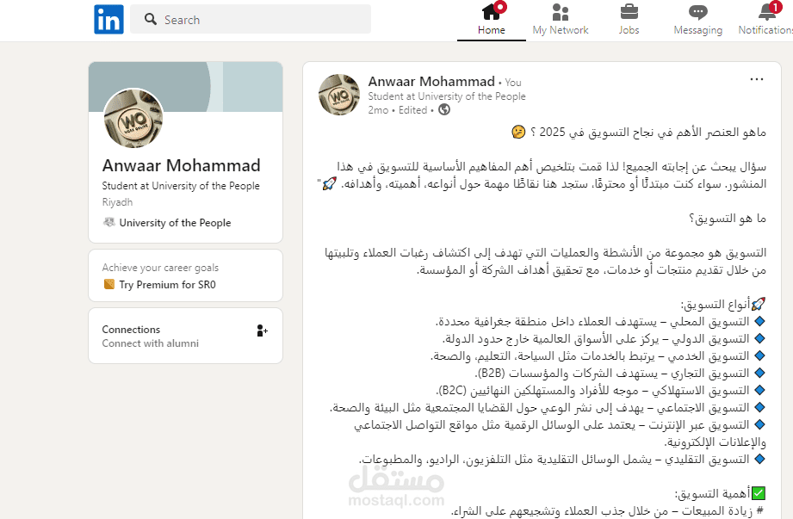Open the Messaging tab
Screen dimensions: 793x519
click(698, 20)
